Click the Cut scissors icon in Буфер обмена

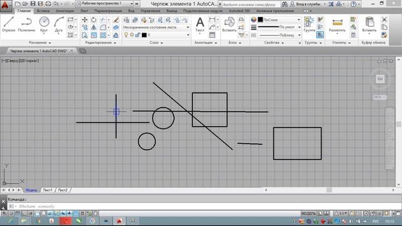384,19
